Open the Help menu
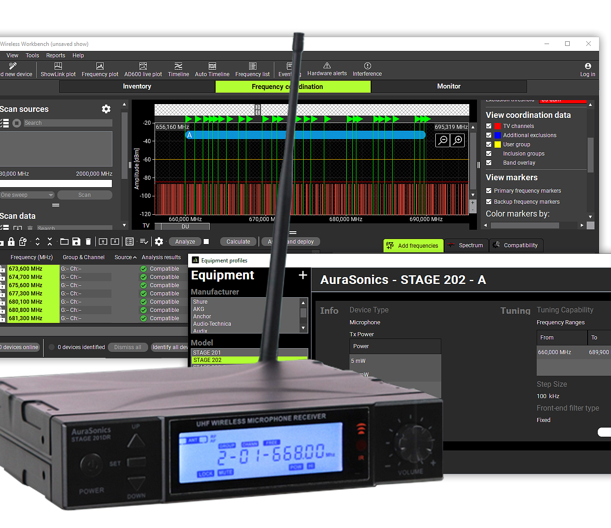Image resolution: width=611 pixels, height=528 pixels. pyautogui.click(x=78, y=56)
